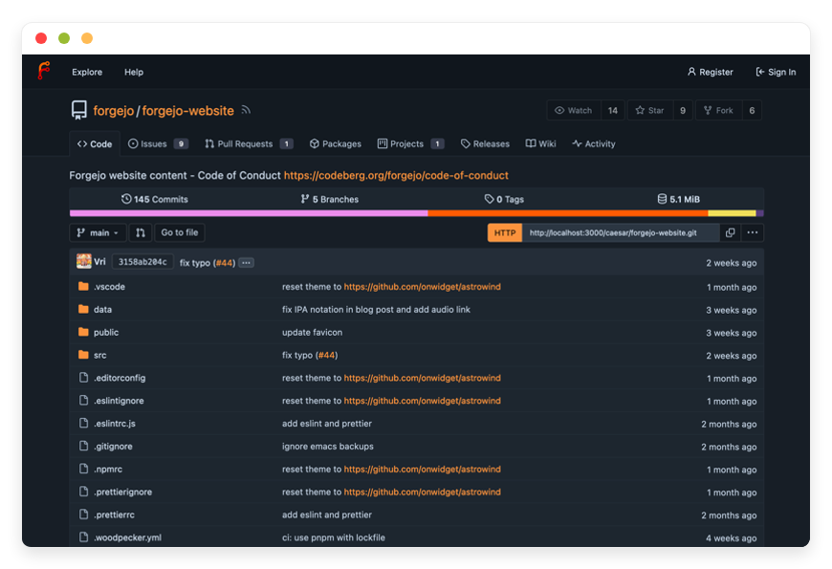Click Vri's avatar image
Image resolution: width=832 pixels, height=569 pixels.
[x=84, y=261]
